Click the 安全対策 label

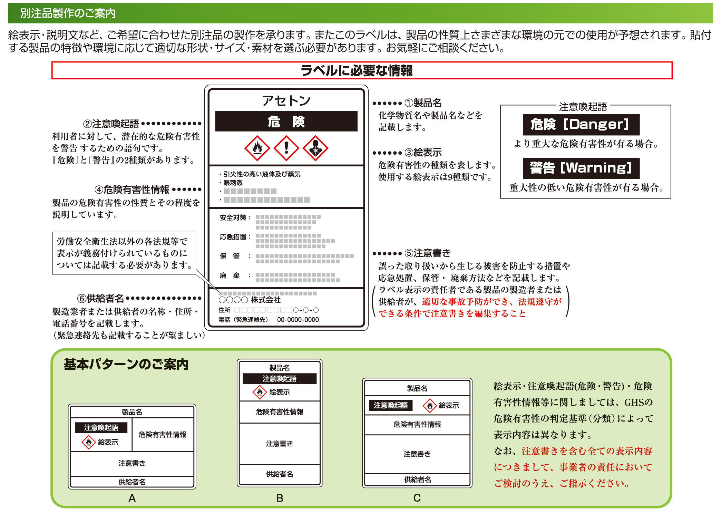pyautogui.click(x=235, y=217)
